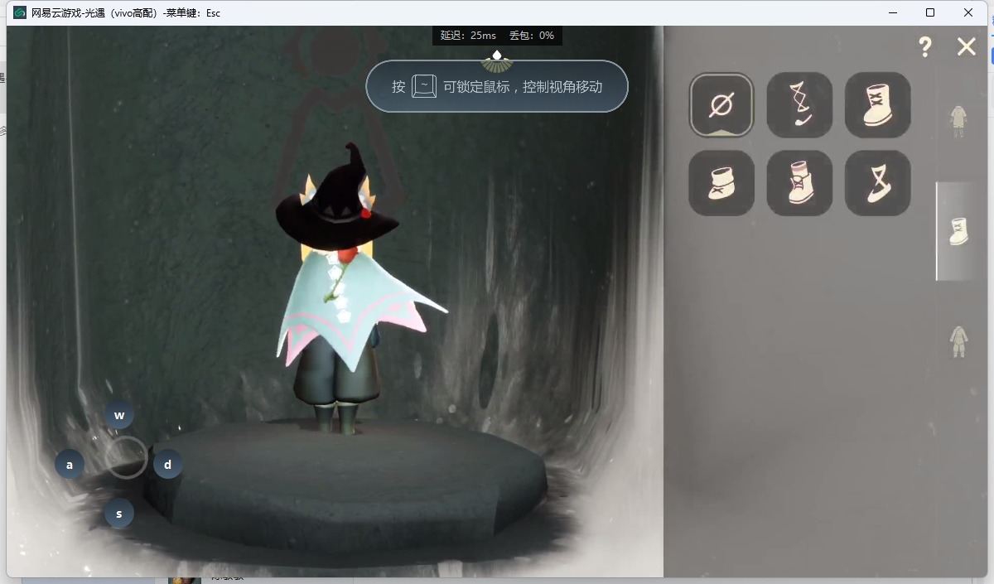Choose the lace-up sandal with heel icon

pos(799,105)
